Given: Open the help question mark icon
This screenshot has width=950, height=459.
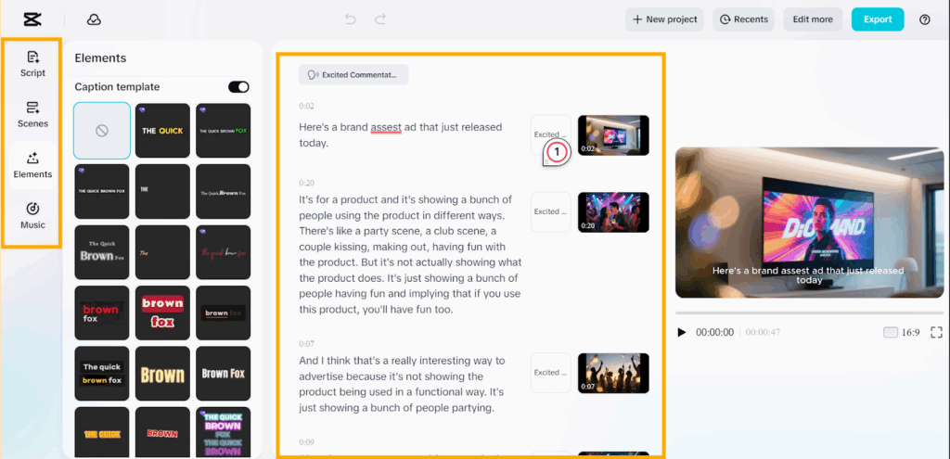Looking at the screenshot, I should pos(925,19).
